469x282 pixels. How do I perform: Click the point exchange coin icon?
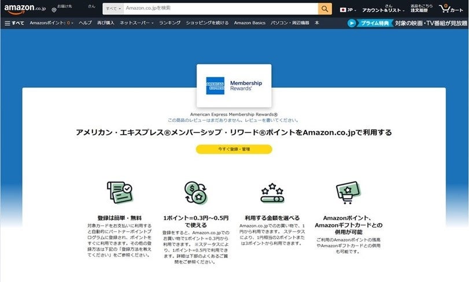[x=196, y=192]
